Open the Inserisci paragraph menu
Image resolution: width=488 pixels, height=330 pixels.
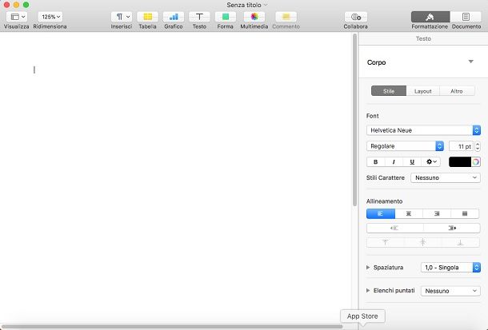point(122,17)
